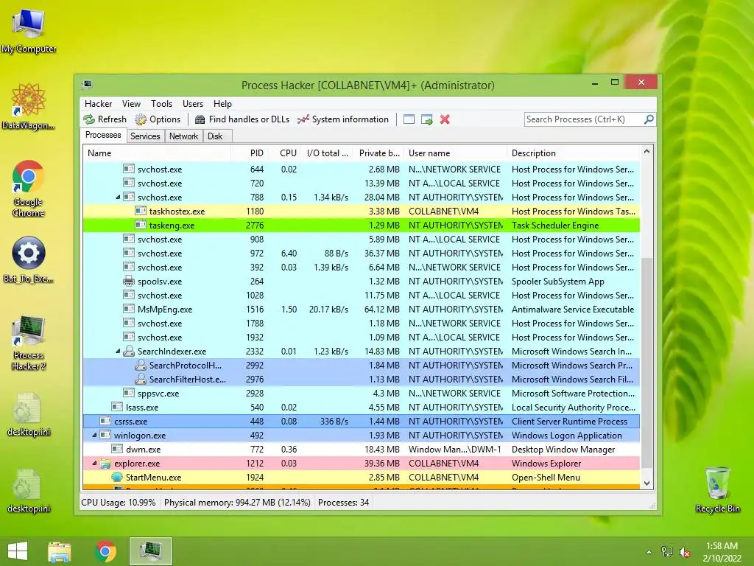Click the Refresh toolbar button
The height and width of the screenshot is (566, 754).
105,119
